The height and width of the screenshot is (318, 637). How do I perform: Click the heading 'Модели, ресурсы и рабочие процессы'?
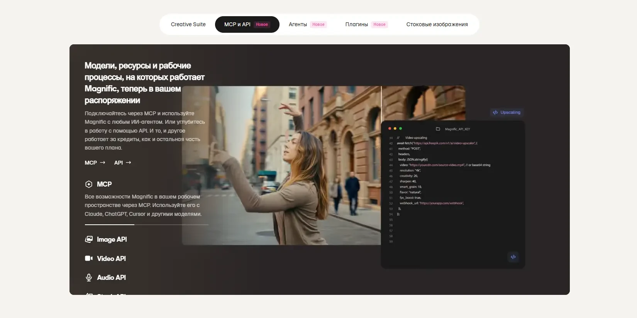click(144, 83)
